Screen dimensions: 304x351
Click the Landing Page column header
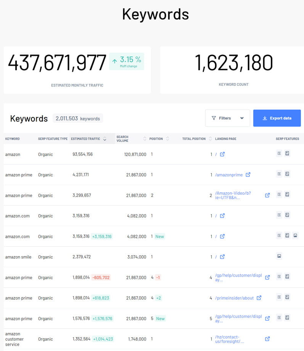225,139
